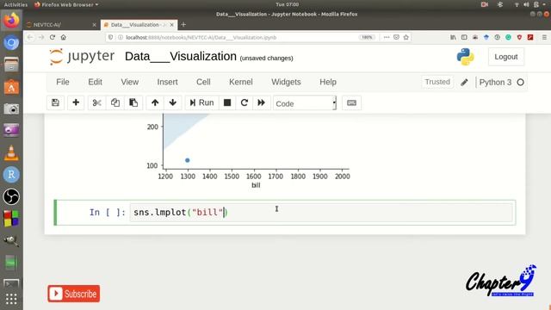Toggle the Firefox sidebar icon
Screen dimensions: 551x310
click(464, 37)
